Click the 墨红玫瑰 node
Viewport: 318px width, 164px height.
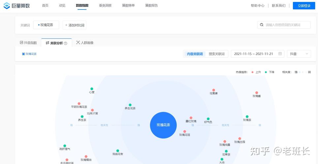[x=191, y=118]
